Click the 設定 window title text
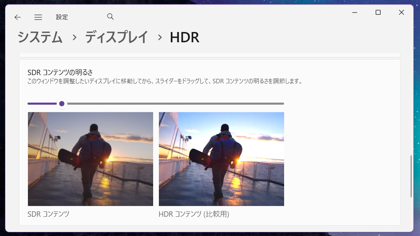420x236 pixels. point(62,17)
